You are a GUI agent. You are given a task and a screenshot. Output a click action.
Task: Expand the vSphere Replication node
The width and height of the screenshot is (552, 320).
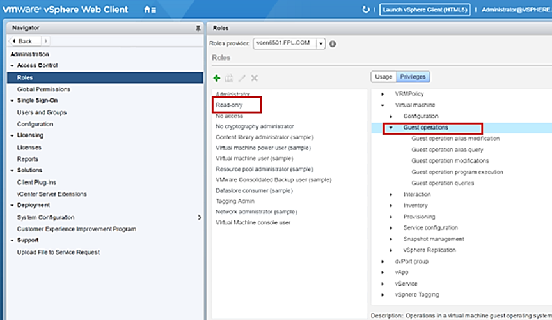[x=391, y=250]
